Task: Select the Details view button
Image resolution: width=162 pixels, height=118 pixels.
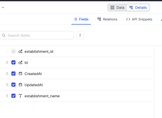Action: (138, 8)
